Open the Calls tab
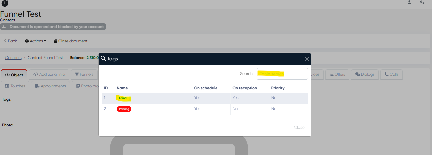This screenshot has width=432, height=155. 391,74
